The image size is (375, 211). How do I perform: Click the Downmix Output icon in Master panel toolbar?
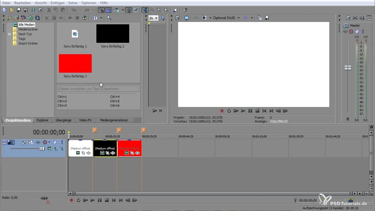click(x=355, y=18)
